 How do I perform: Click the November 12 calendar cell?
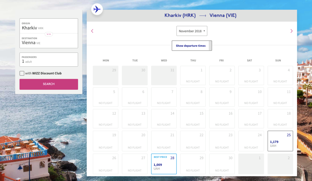(x=105, y=119)
